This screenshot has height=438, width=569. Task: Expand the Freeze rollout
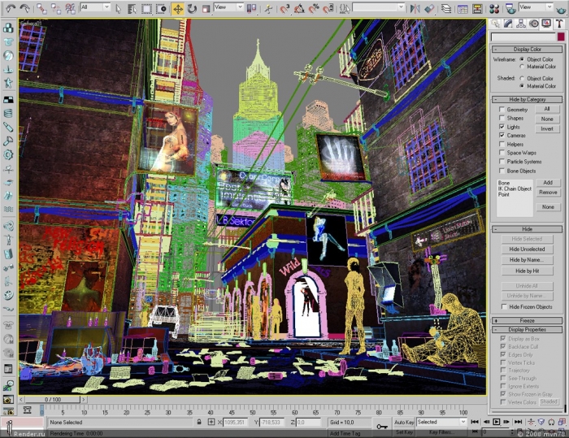click(x=527, y=321)
